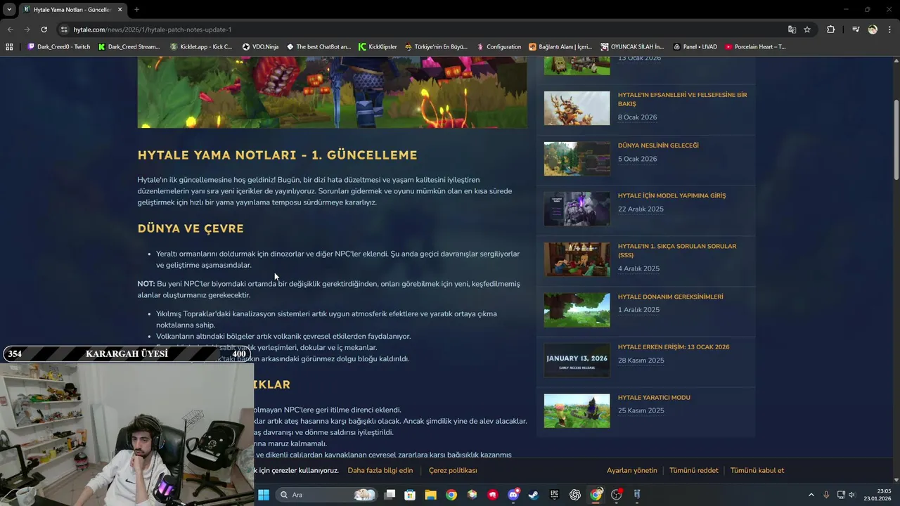The width and height of the screenshot is (900, 506).
Task: Open OBS Studio from the taskbar
Action: 617,495
